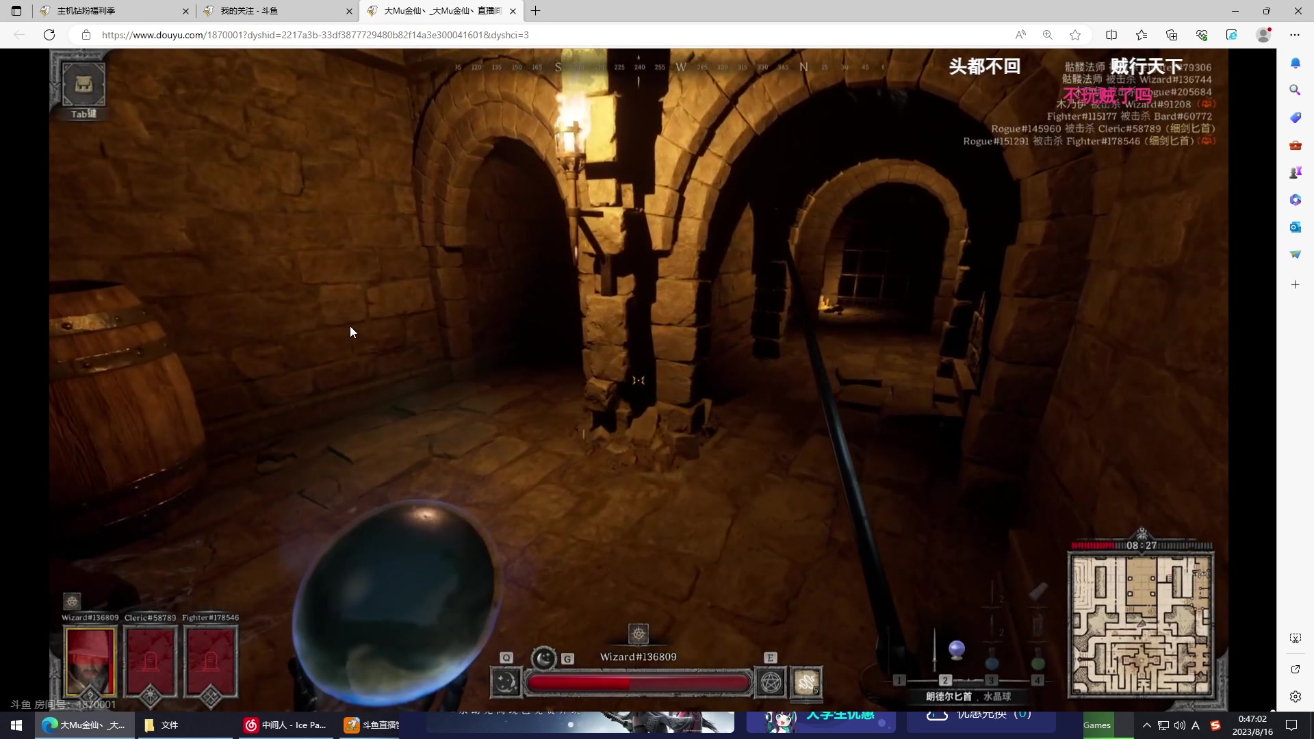This screenshot has height=739, width=1314.
Task: Open Edge Settings and more menu
Action: click(x=1295, y=35)
